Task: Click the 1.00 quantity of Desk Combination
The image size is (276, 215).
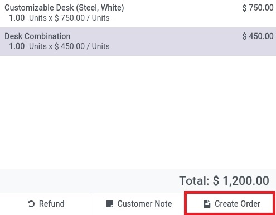Action: click(x=17, y=46)
